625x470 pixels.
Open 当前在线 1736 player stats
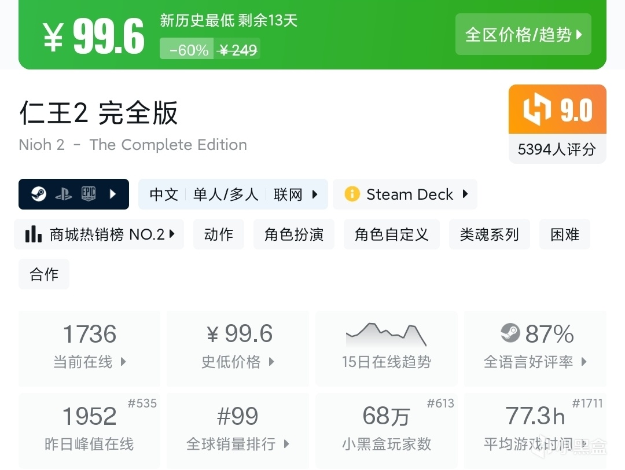coord(89,348)
